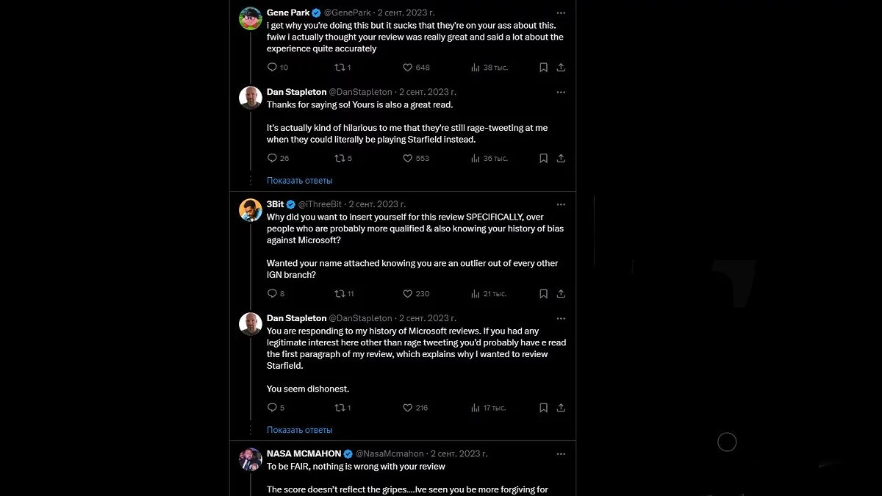
Task: Open more options for NASA MCMAHON's tweet
Action: pos(561,453)
